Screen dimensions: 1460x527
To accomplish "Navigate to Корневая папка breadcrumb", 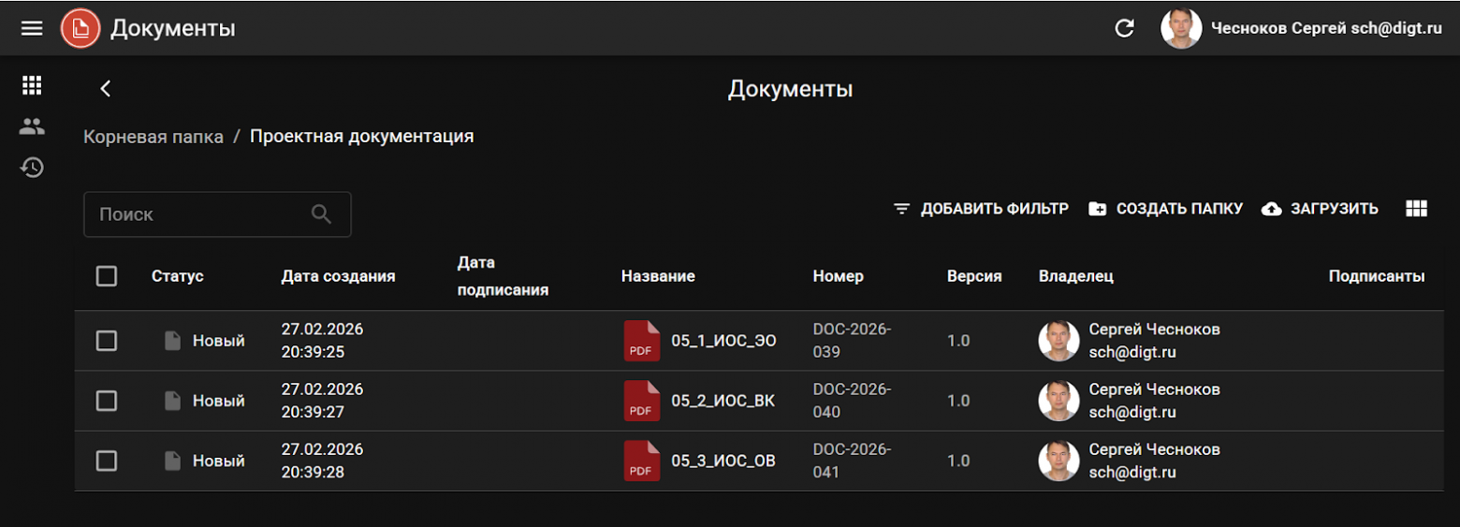I will (153, 137).
